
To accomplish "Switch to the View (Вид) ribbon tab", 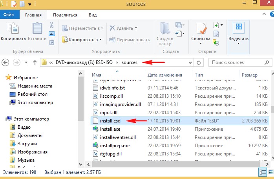I will [x=93, y=15].
